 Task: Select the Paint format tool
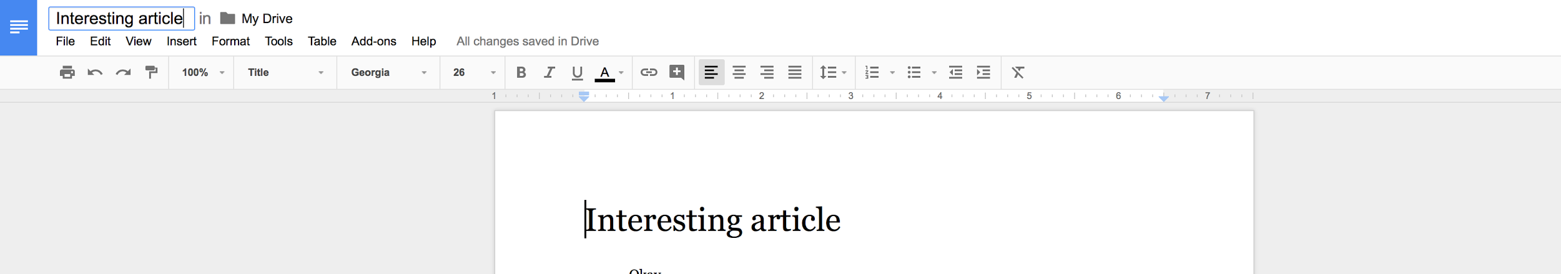pyautogui.click(x=151, y=72)
